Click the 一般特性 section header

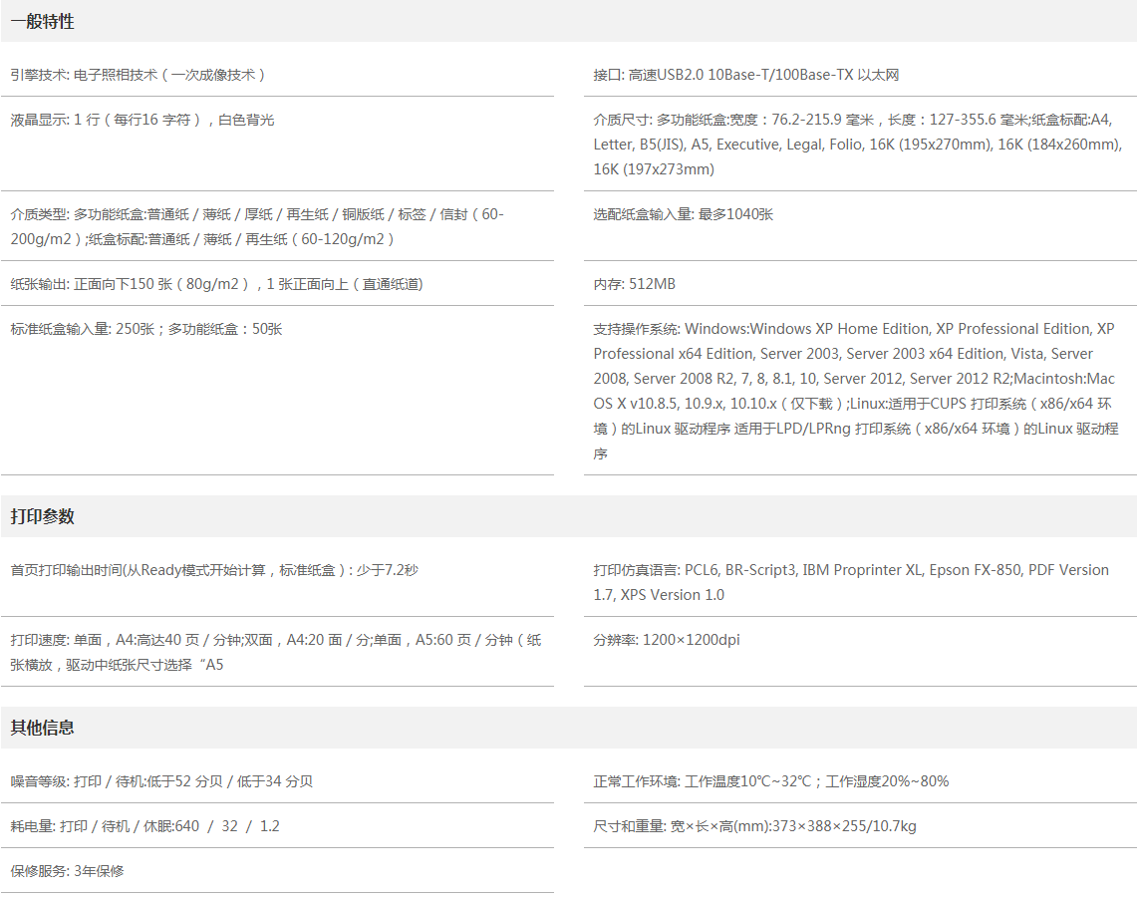43,21
